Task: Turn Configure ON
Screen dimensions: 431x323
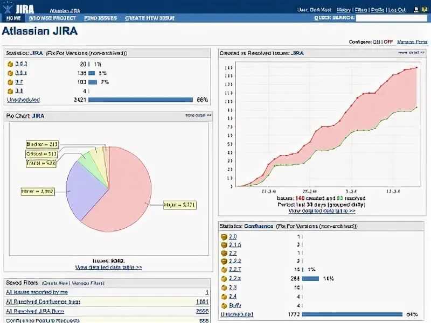Action: [376, 42]
